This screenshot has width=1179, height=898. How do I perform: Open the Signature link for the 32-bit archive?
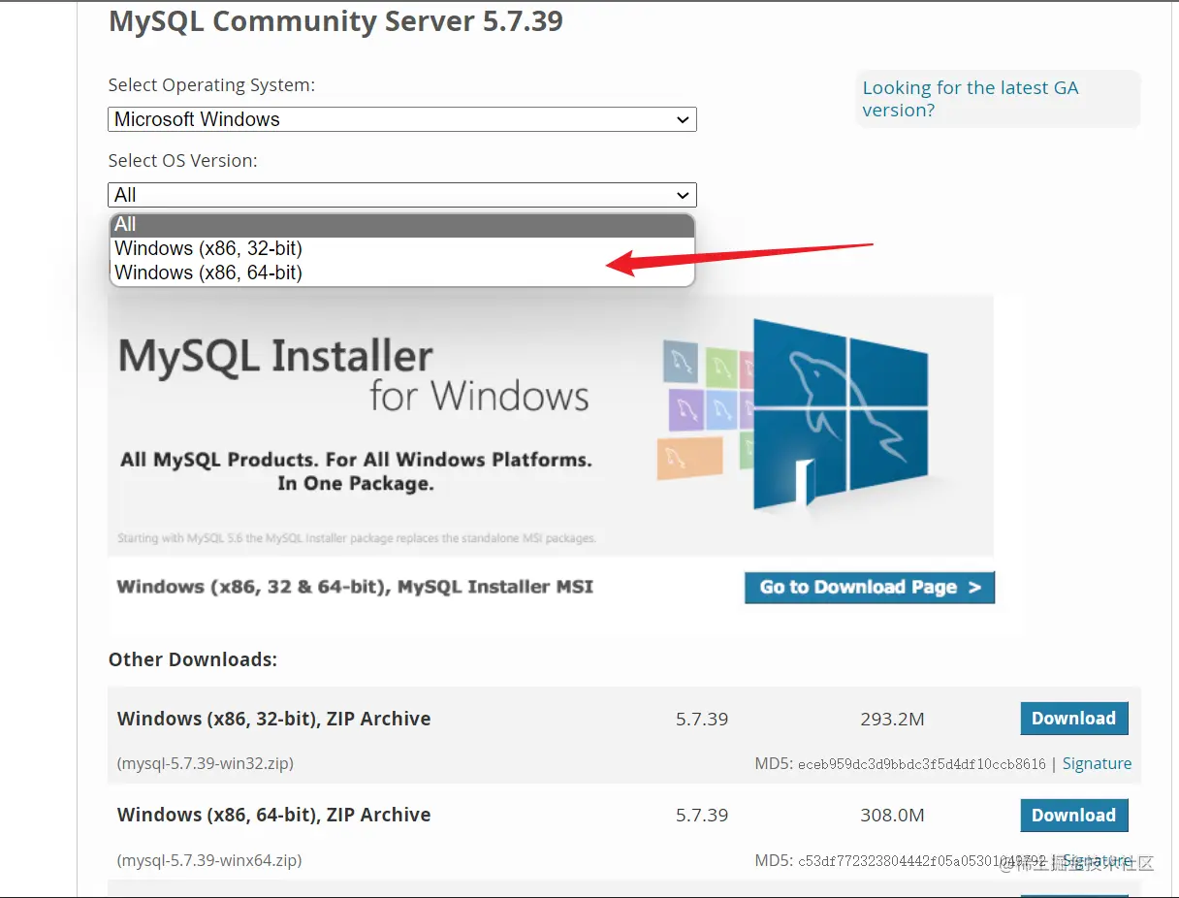(1097, 763)
